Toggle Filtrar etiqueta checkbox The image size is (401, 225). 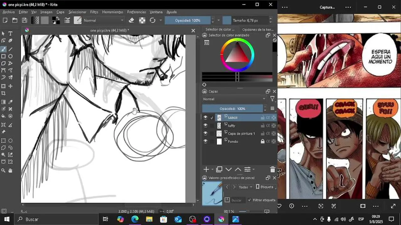[249, 200]
